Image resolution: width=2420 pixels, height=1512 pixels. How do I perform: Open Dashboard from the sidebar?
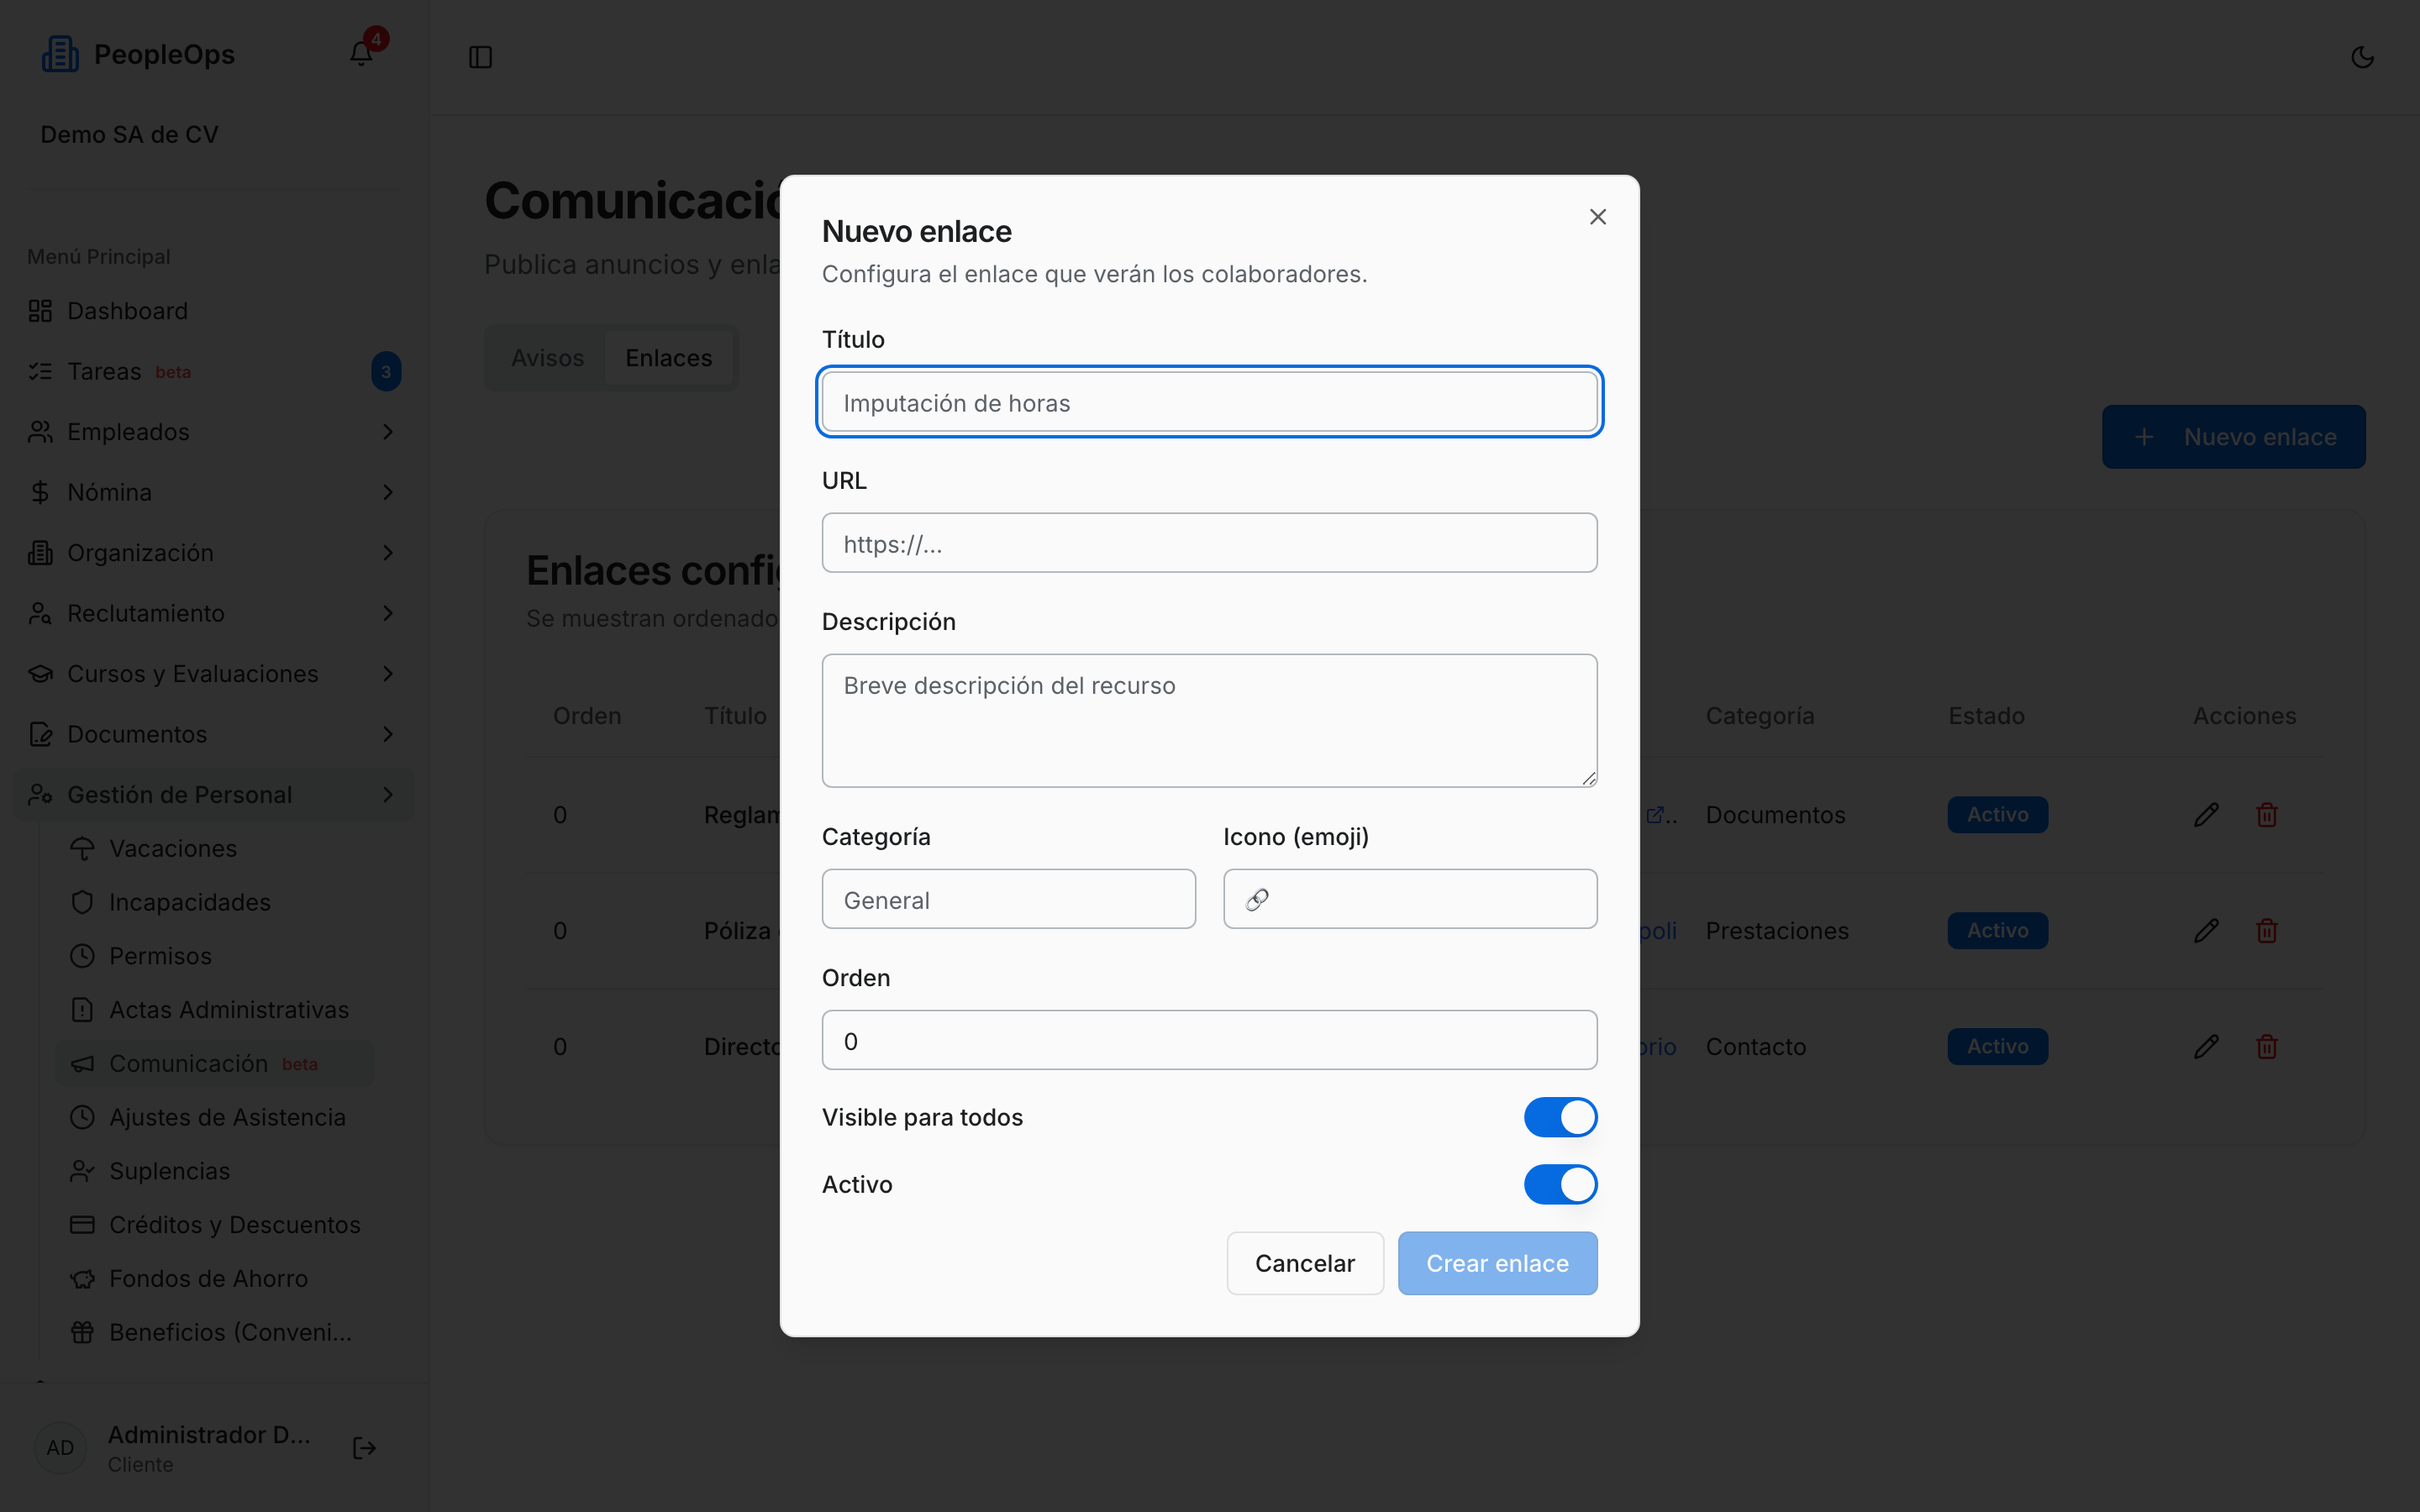[x=127, y=311]
